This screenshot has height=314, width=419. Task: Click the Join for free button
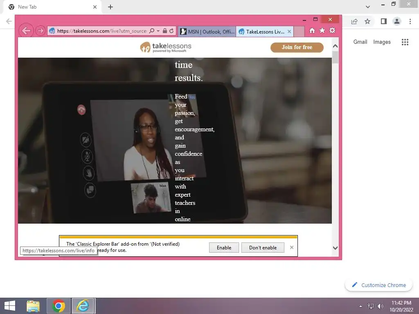coord(297,47)
